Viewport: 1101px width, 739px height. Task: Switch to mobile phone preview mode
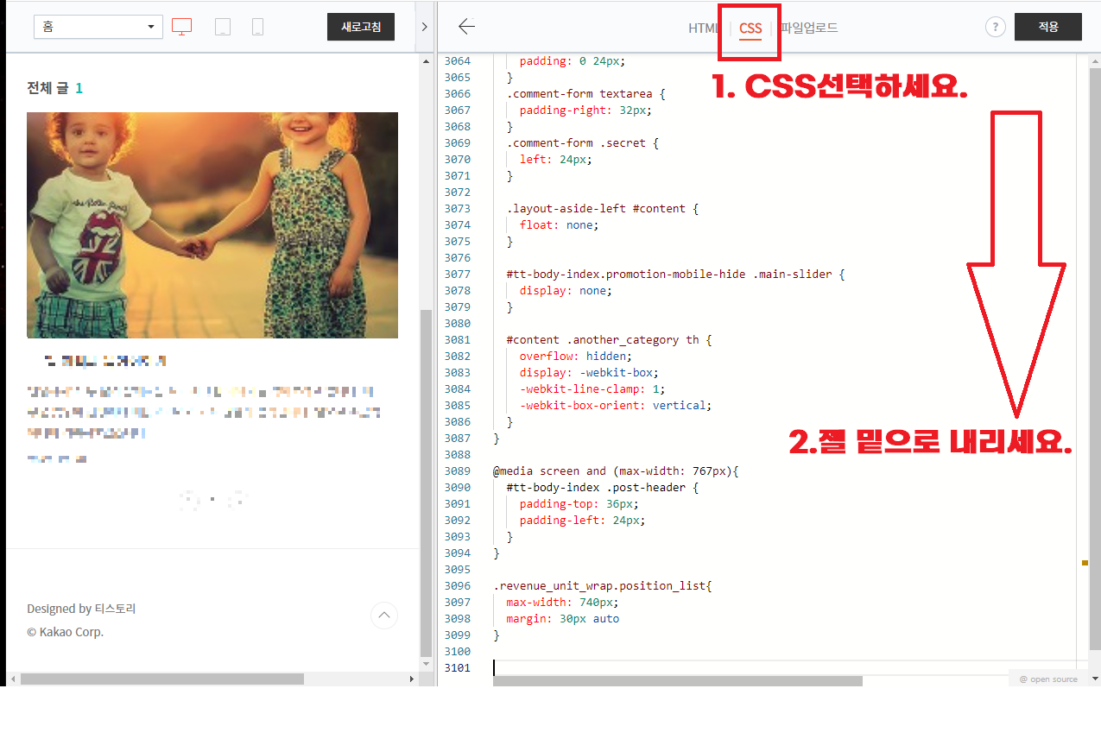pos(256,27)
